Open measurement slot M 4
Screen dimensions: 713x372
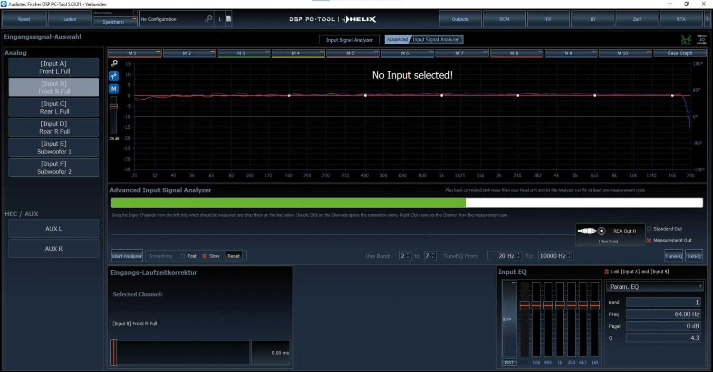pos(299,53)
